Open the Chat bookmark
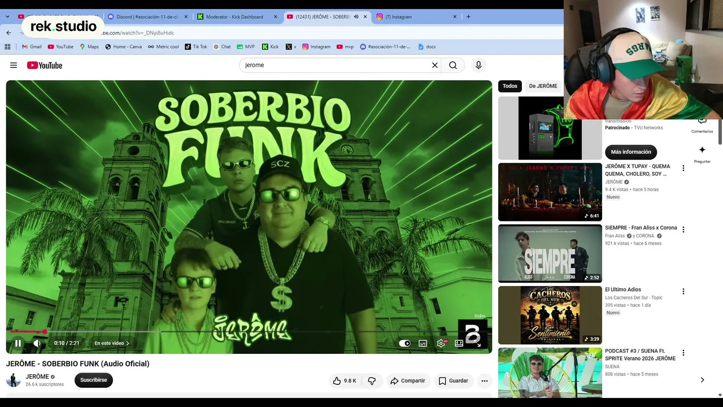This screenshot has width=723, height=407. 222,47
